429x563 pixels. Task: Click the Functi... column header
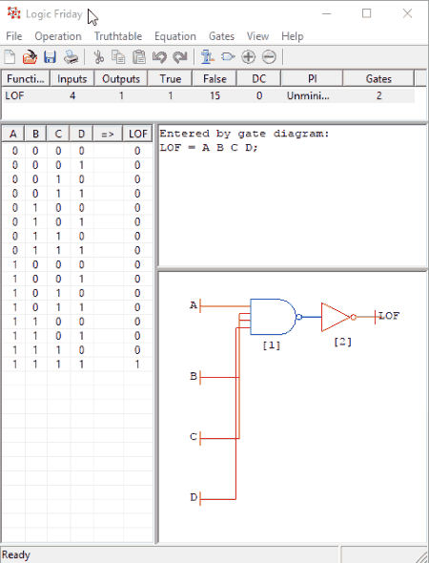click(26, 78)
